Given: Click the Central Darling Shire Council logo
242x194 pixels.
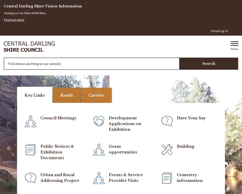Looking at the screenshot, I should 29,46.
